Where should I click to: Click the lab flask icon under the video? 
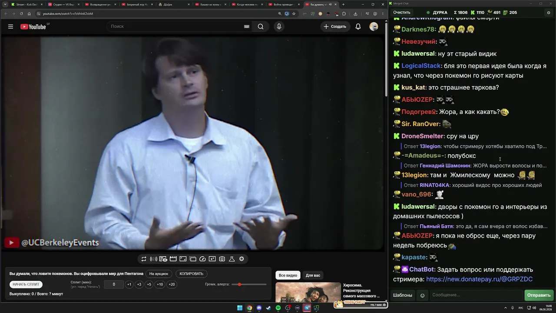[232, 259]
